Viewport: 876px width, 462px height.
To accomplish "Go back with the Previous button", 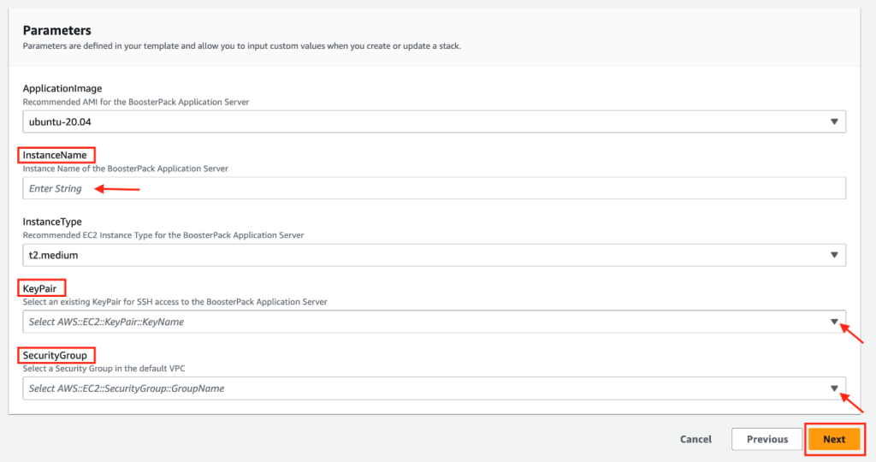I will 766,439.
